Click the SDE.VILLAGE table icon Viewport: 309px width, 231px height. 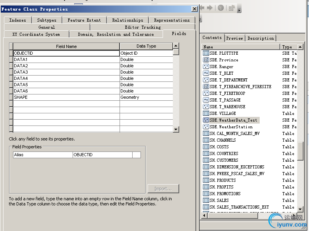coord(206,113)
